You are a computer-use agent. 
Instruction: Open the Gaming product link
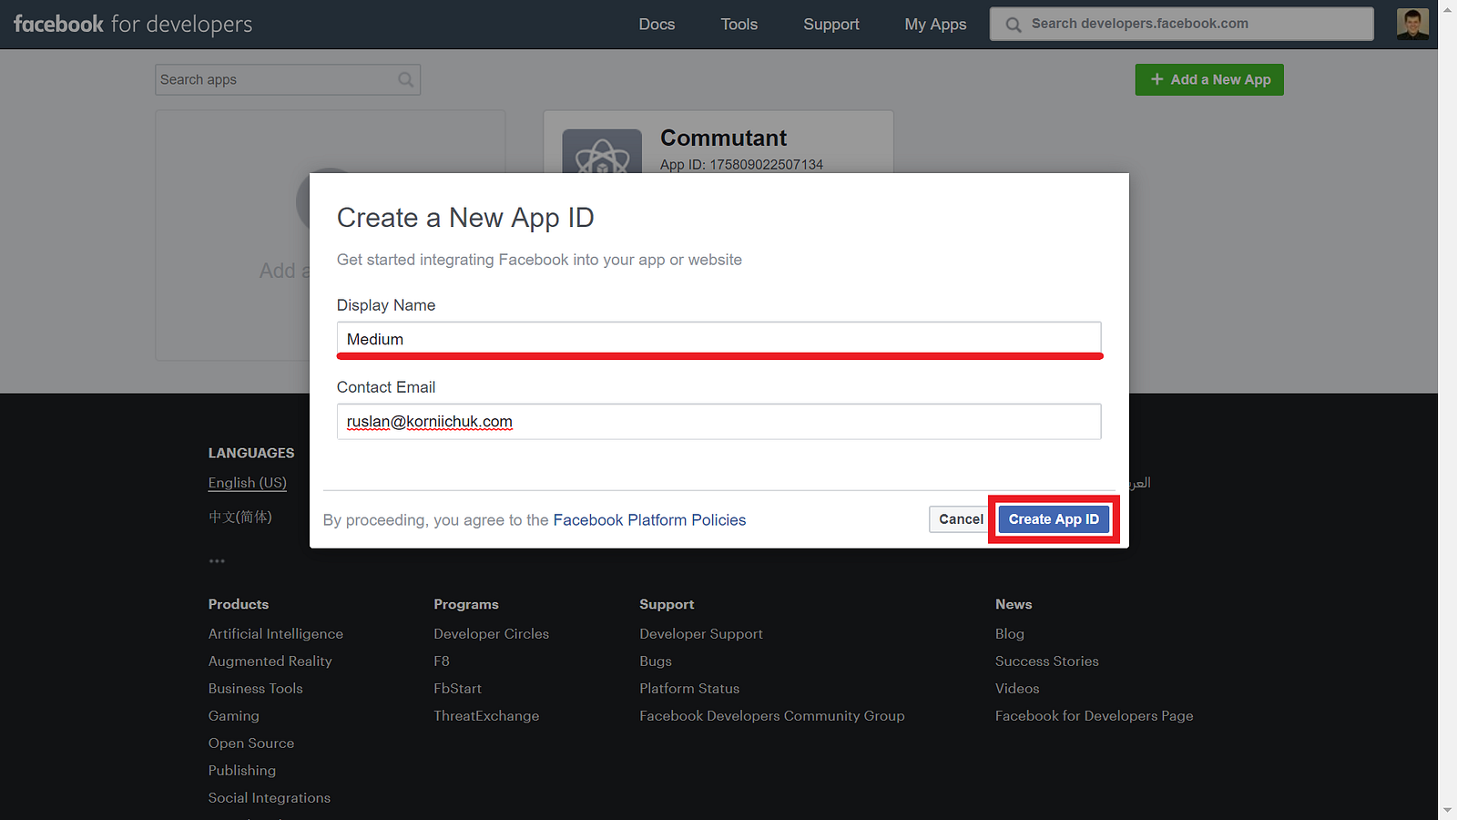pyautogui.click(x=233, y=716)
